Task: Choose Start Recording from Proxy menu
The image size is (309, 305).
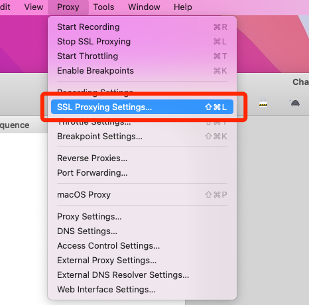Action: [x=142, y=27]
